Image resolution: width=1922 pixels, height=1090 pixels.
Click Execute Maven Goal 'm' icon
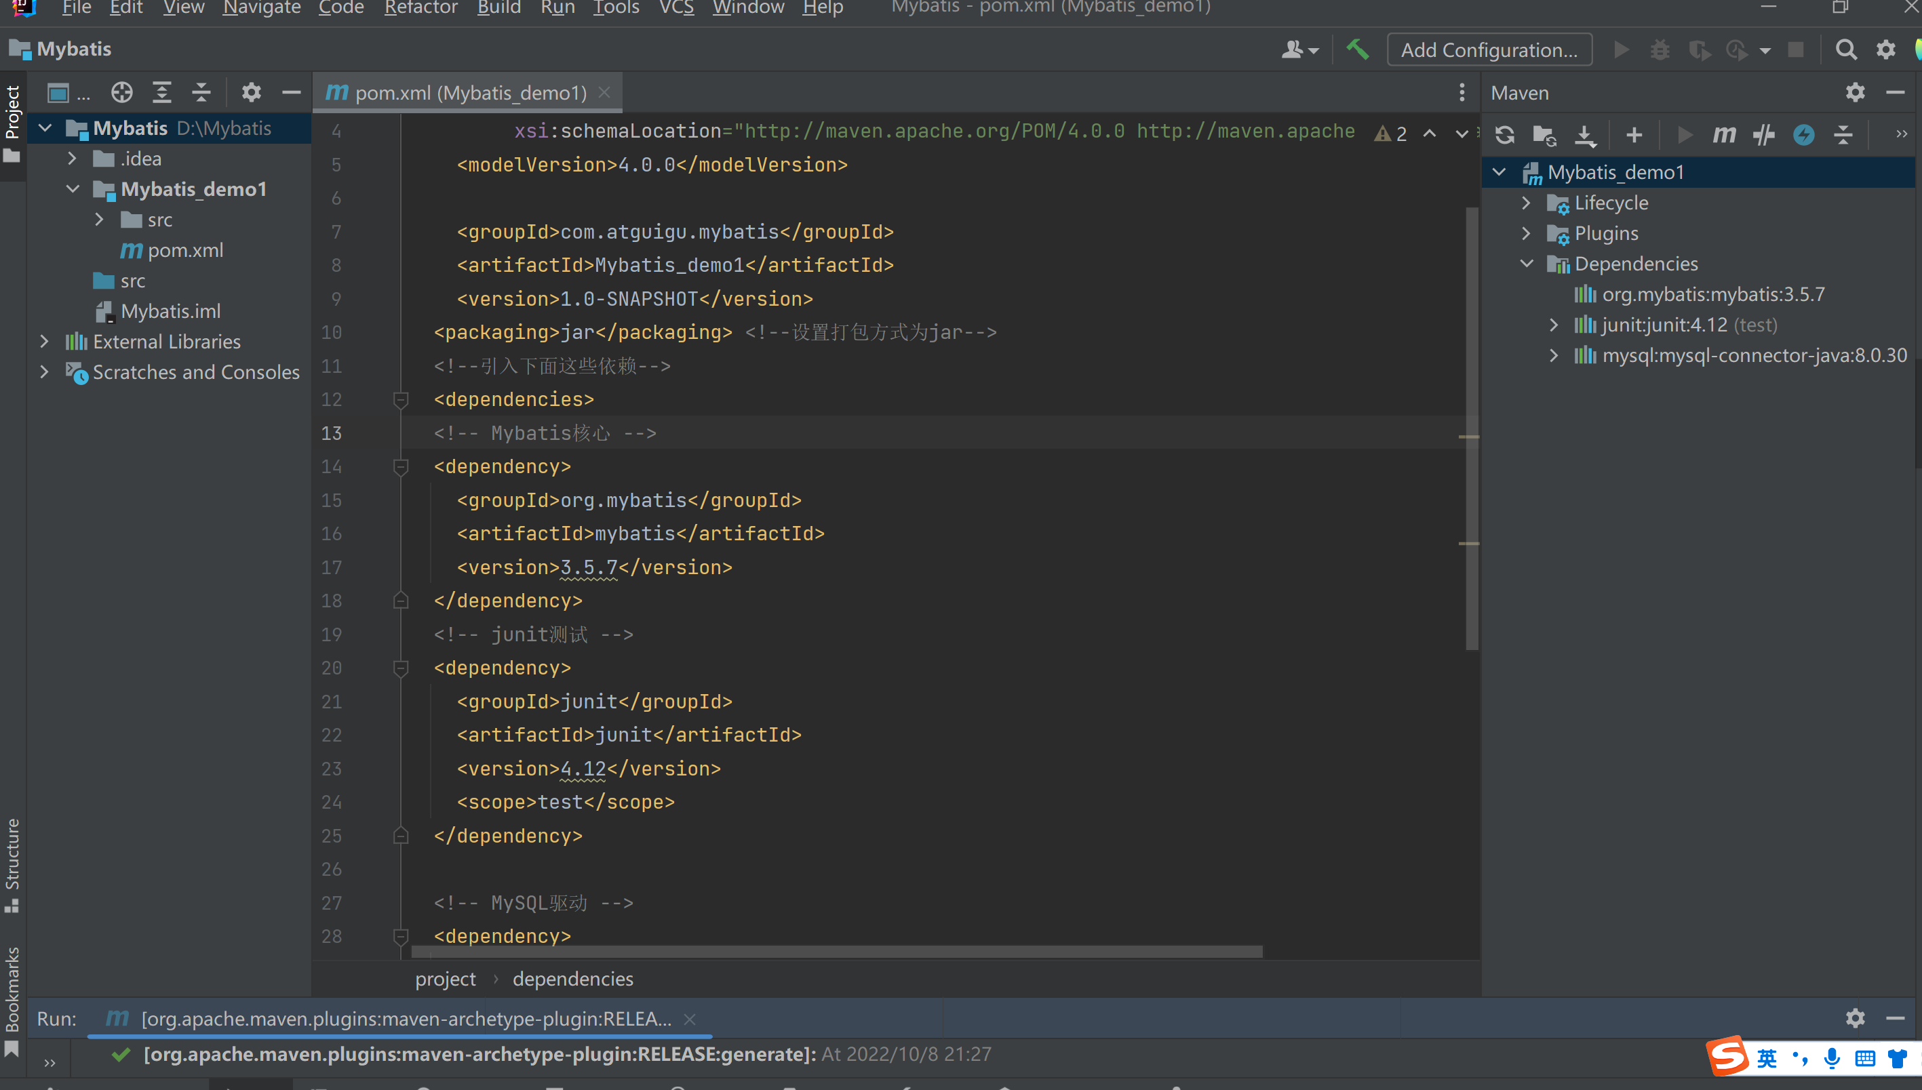[1723, 135]
